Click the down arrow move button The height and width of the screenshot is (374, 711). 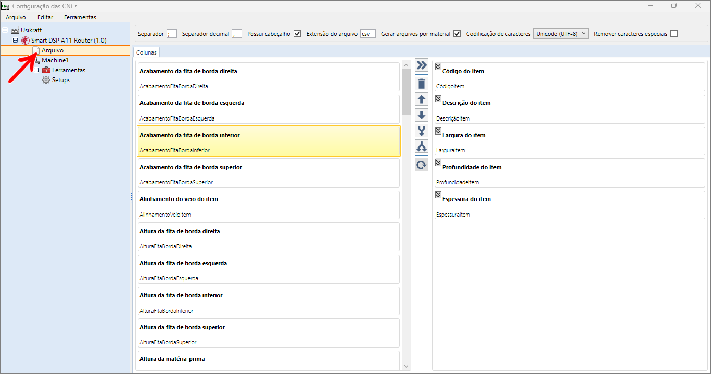422,115
